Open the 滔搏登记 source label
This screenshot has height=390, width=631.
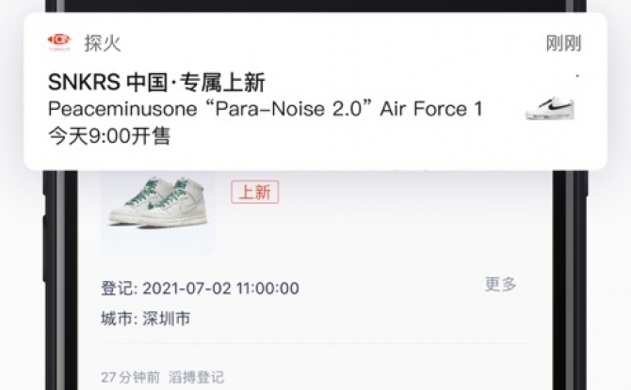tap(196, 377)
